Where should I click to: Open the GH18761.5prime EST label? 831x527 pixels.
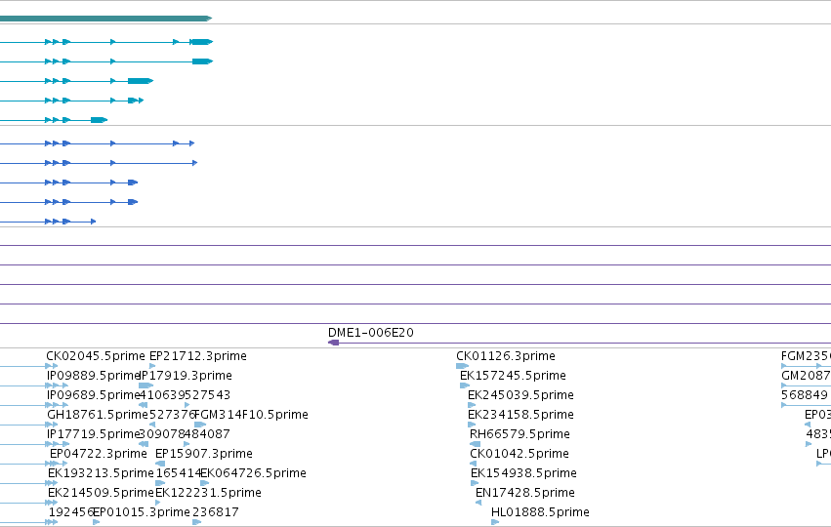click(98, 415)
